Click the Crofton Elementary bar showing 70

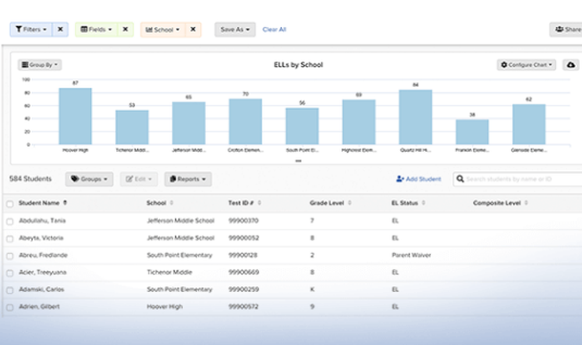click(246, 121)
